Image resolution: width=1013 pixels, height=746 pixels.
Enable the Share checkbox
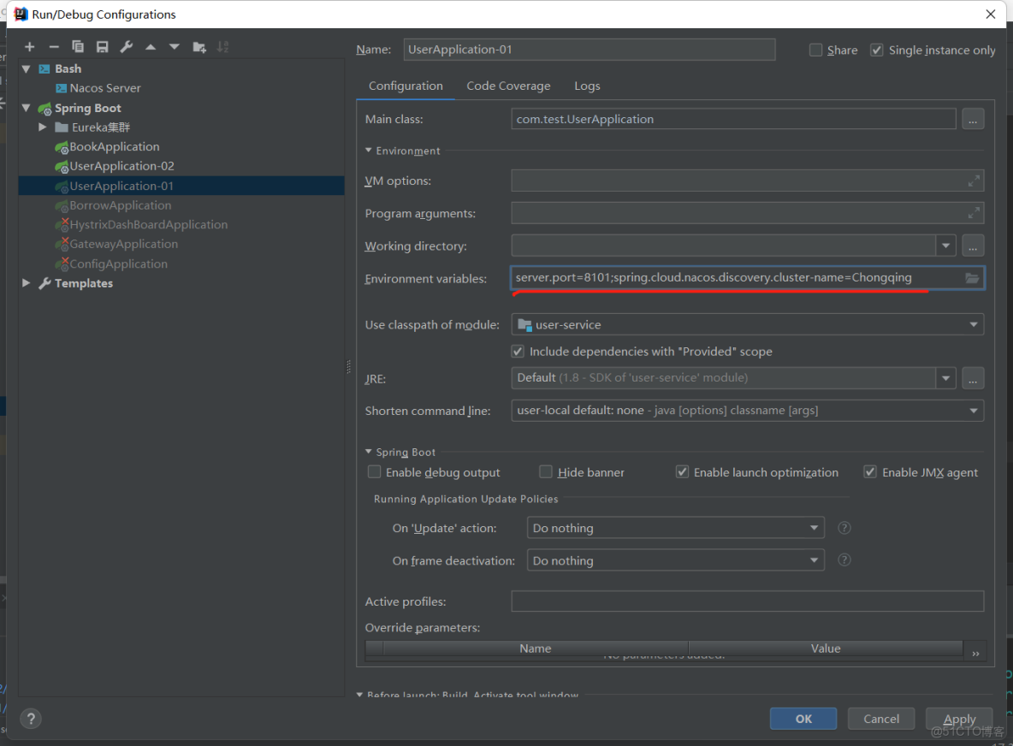(x=815, y=50)
